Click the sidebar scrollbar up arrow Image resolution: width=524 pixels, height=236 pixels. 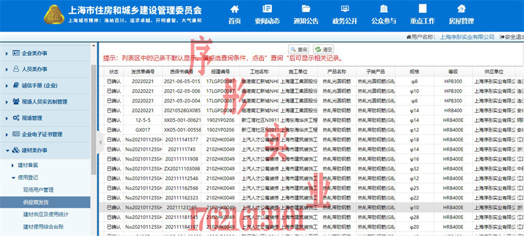(93, 46)
